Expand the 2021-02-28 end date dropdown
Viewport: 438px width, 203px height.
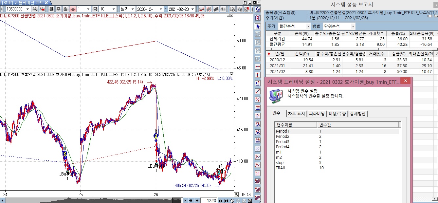(193, 9)
